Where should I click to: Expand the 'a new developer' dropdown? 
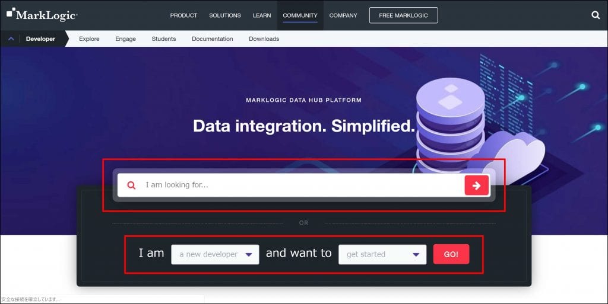tap(215, 254)
